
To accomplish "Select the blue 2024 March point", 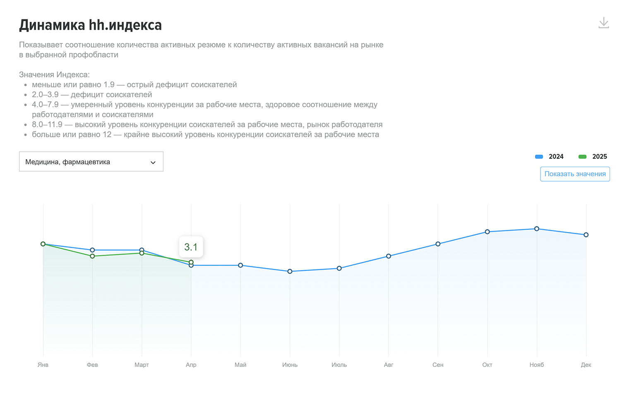I will (x=142, y=250).
